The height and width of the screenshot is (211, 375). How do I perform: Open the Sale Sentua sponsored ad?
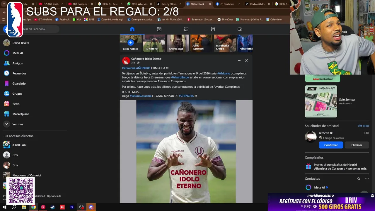coord(337,101)
